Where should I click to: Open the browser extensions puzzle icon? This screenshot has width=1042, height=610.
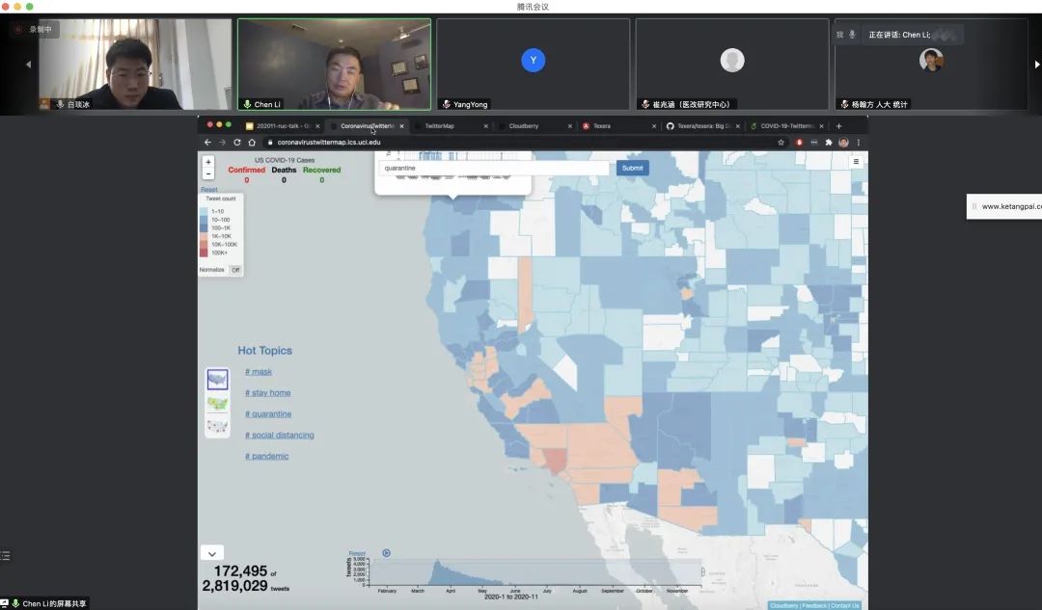(828, 142)
